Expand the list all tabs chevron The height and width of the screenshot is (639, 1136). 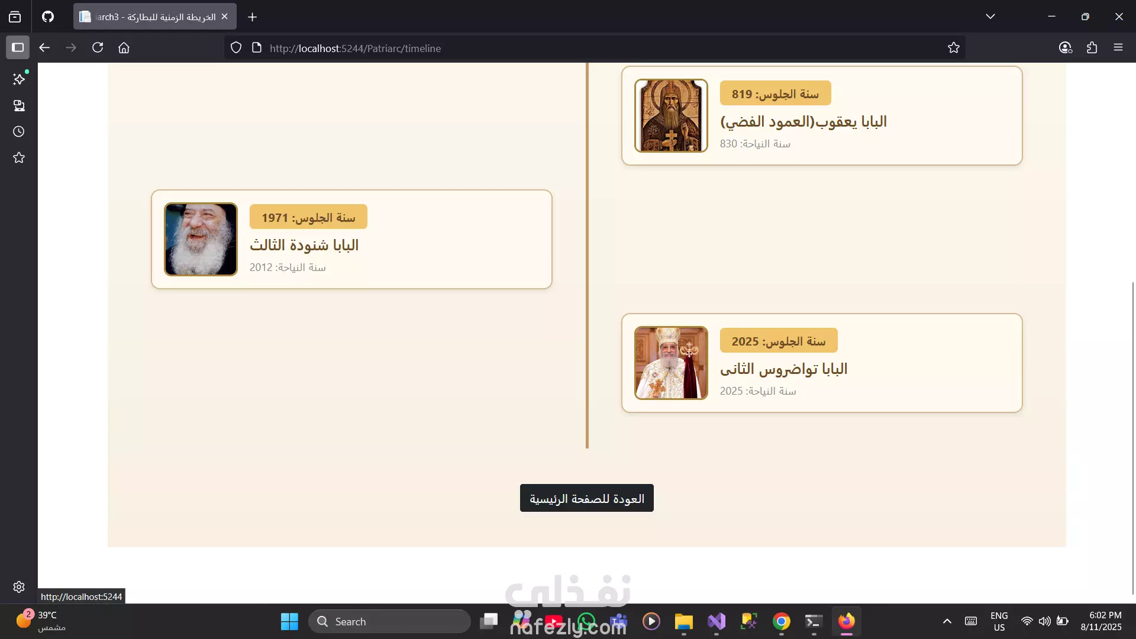point(990,17)
